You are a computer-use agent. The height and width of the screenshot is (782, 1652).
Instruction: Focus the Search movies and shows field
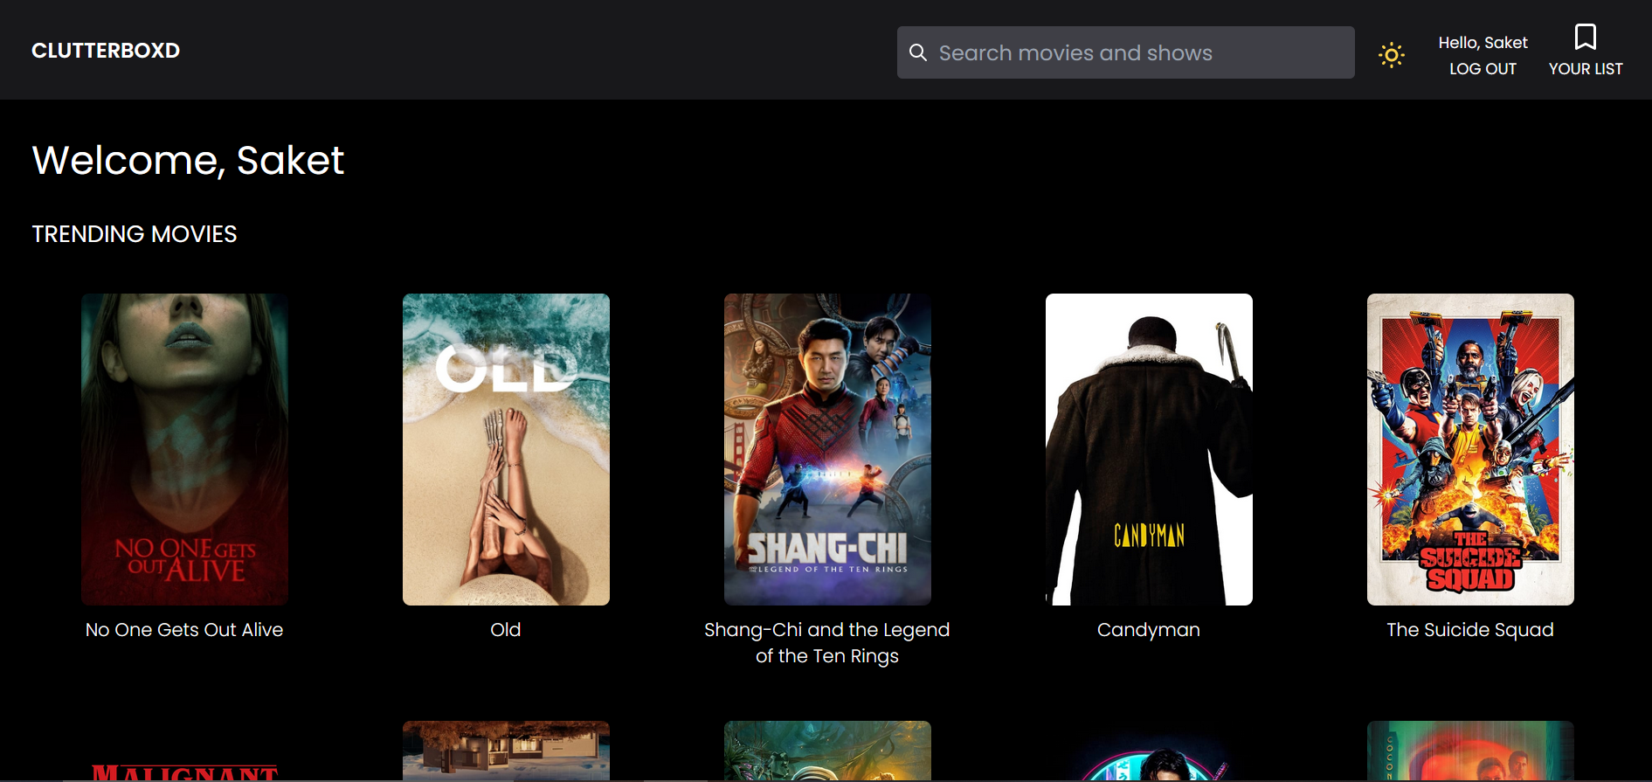(1125, 52)
